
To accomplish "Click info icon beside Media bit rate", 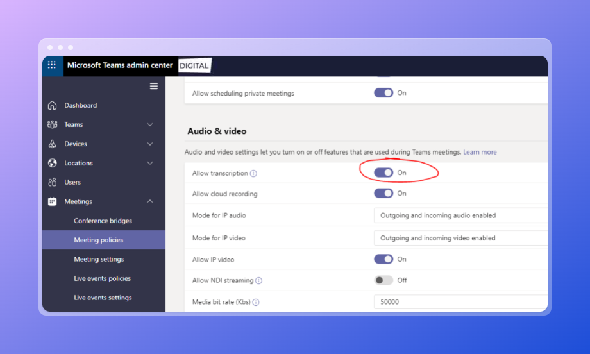I will click(255, 302).
